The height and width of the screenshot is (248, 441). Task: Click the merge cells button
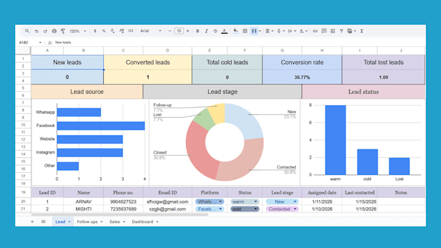tap(254, 31)
